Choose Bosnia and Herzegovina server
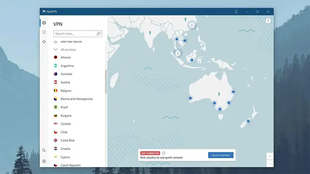The width and height of the screenshot is (310, 174). pos(76,99)
